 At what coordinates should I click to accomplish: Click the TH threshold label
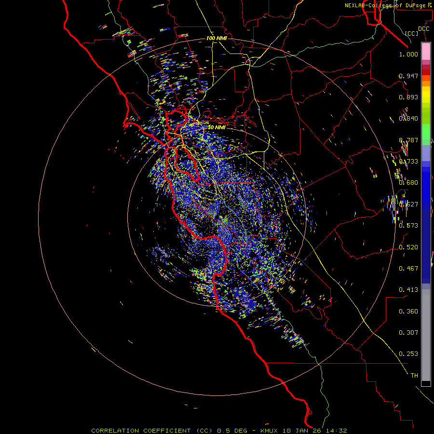tap(414, 375)
